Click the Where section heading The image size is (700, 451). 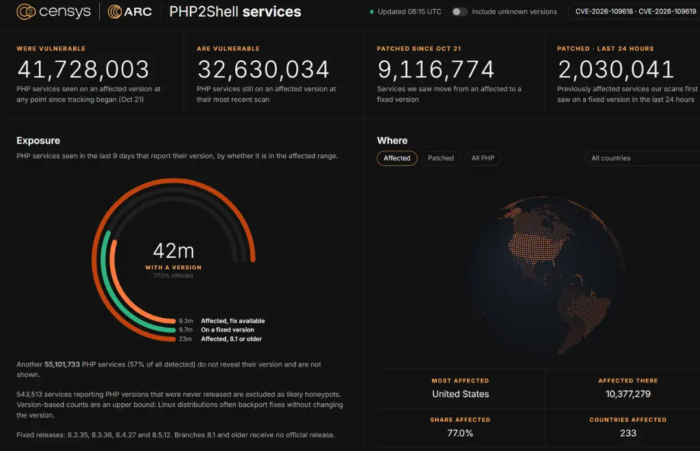tap(392, 140)
